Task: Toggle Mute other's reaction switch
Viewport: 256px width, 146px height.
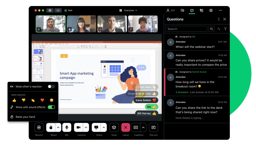Action: 51,87
